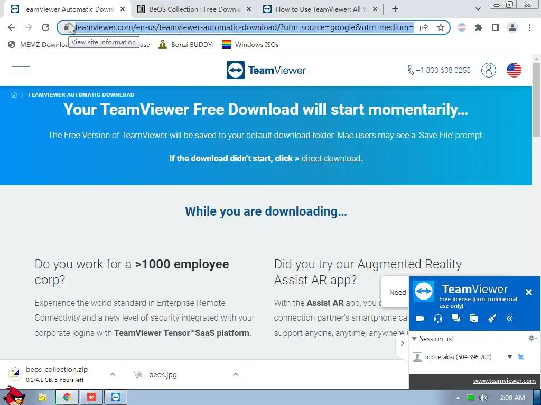Click the page vertical scrollbar thumb
Viewport: 541px width, 405px height.
[x=536, y=101]
